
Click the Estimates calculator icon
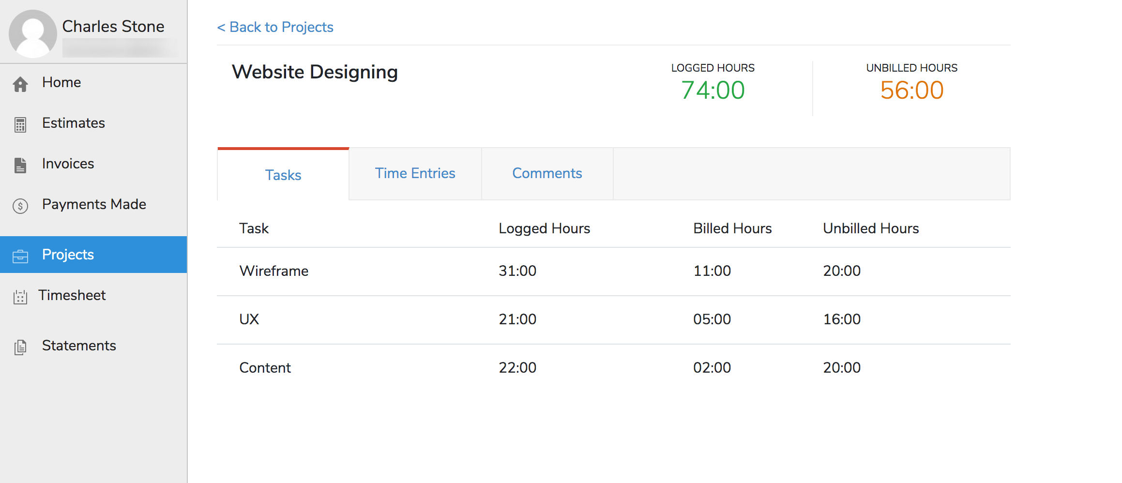20,125
